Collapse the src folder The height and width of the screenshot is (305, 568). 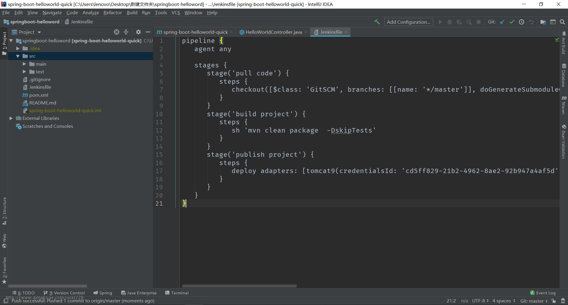coord(18,56)
